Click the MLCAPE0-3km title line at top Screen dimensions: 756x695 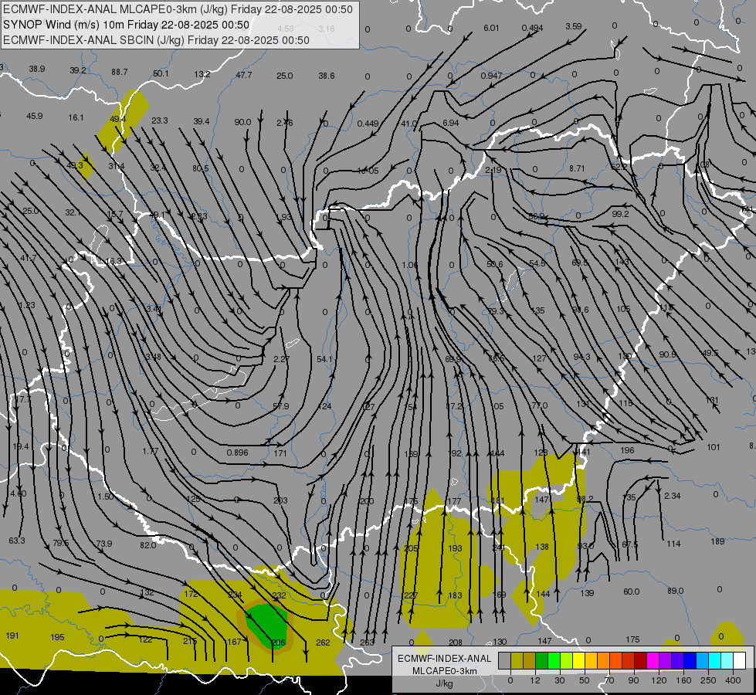coord(178,9)
